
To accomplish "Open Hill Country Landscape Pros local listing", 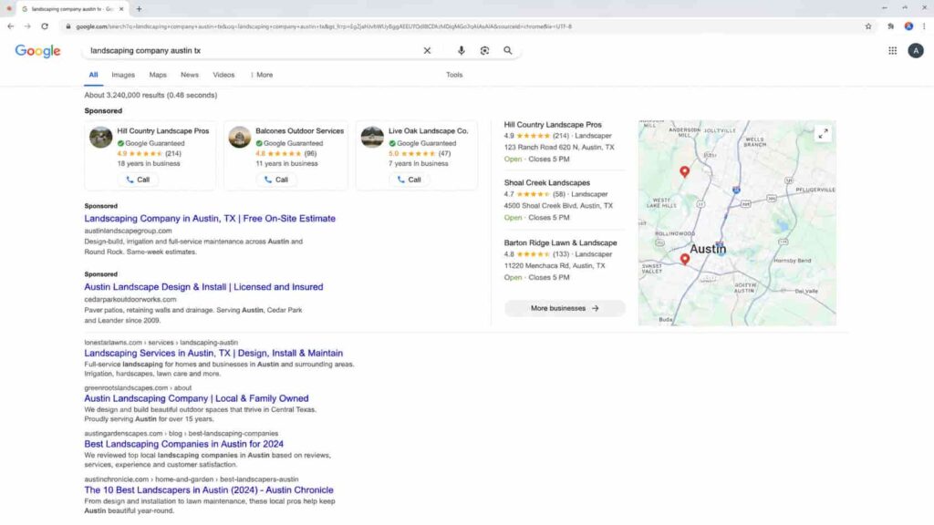I will (x=553, y=124).
